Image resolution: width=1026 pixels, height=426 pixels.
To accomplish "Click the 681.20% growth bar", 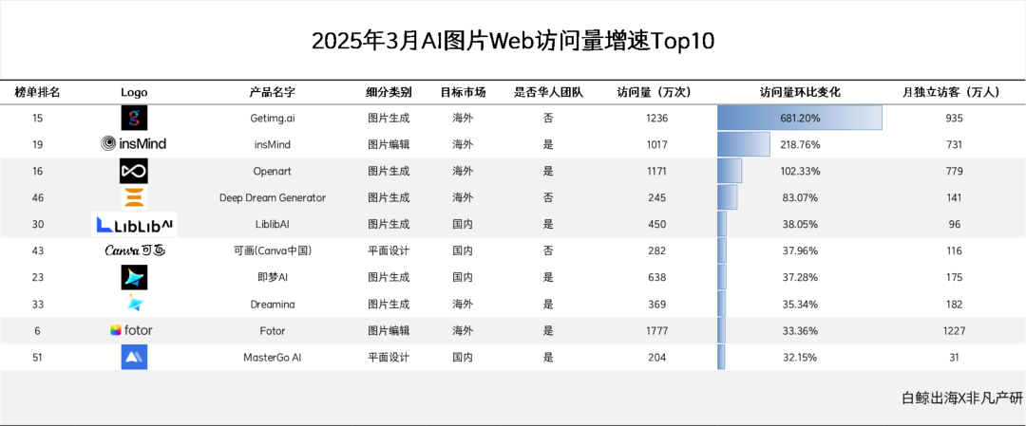I will click(x=800, y=119).
